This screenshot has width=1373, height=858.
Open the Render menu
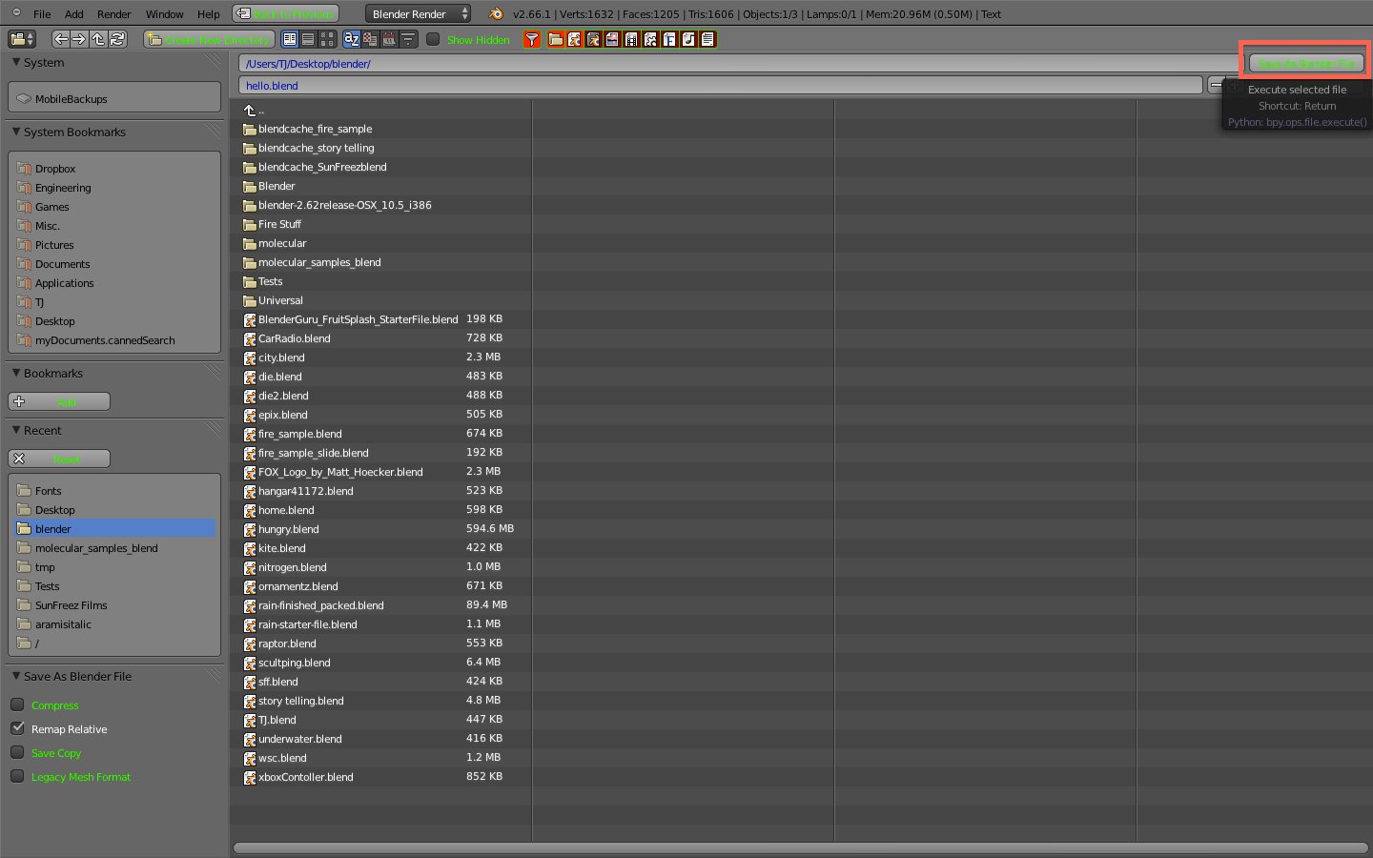pyautogui.click(x=114, y=14)
